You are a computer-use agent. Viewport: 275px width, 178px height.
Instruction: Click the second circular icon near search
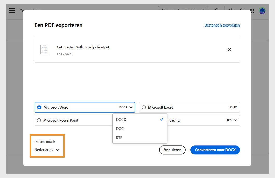(x=242, y=11)
